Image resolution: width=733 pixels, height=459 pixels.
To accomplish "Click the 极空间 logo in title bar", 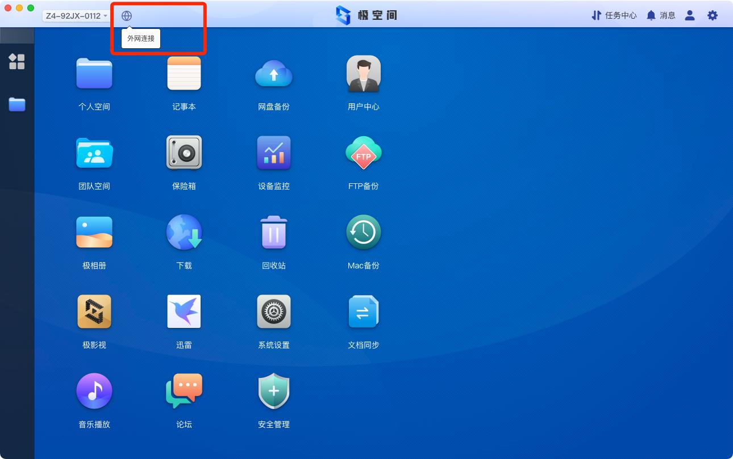I will coord(367,15).
